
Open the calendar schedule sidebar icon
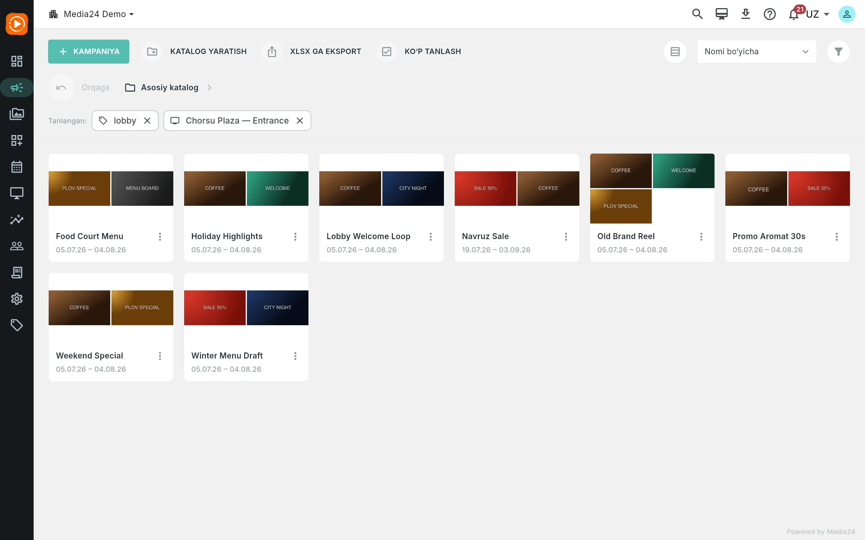pyautogui.click(x=17, y=167)
